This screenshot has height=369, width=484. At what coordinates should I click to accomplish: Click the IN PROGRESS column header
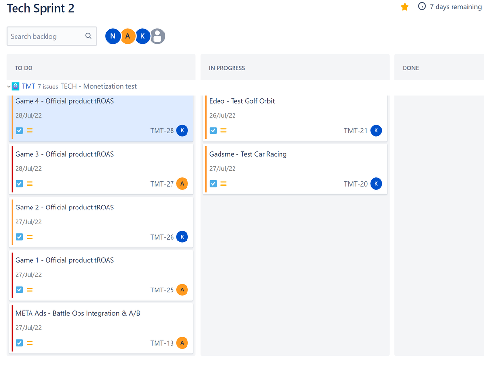[227, 68]
